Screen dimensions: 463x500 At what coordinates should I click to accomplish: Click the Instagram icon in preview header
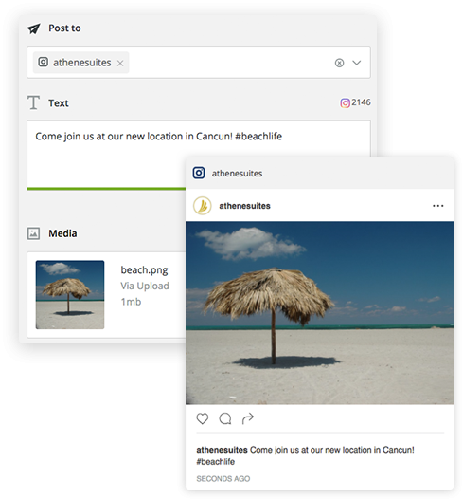pos(199,173)
